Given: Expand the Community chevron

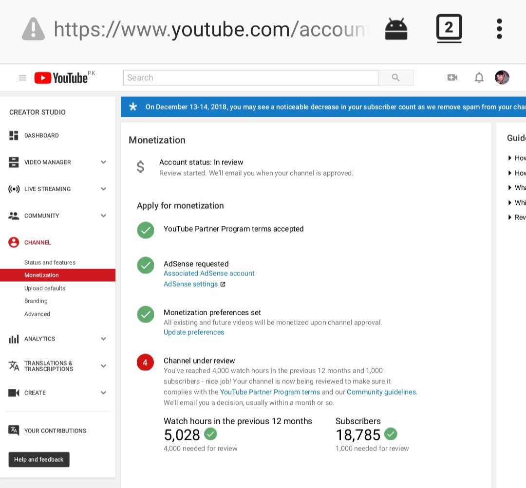Looking at the screenshot, I should 104,216.
